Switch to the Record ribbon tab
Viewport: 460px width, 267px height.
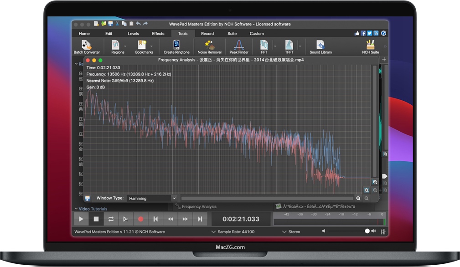[x=207, y=33]
